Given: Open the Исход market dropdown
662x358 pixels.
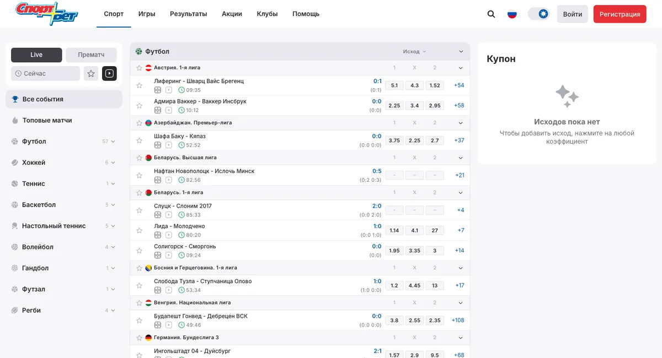Looking at the screenshot, I should [414, 51].
